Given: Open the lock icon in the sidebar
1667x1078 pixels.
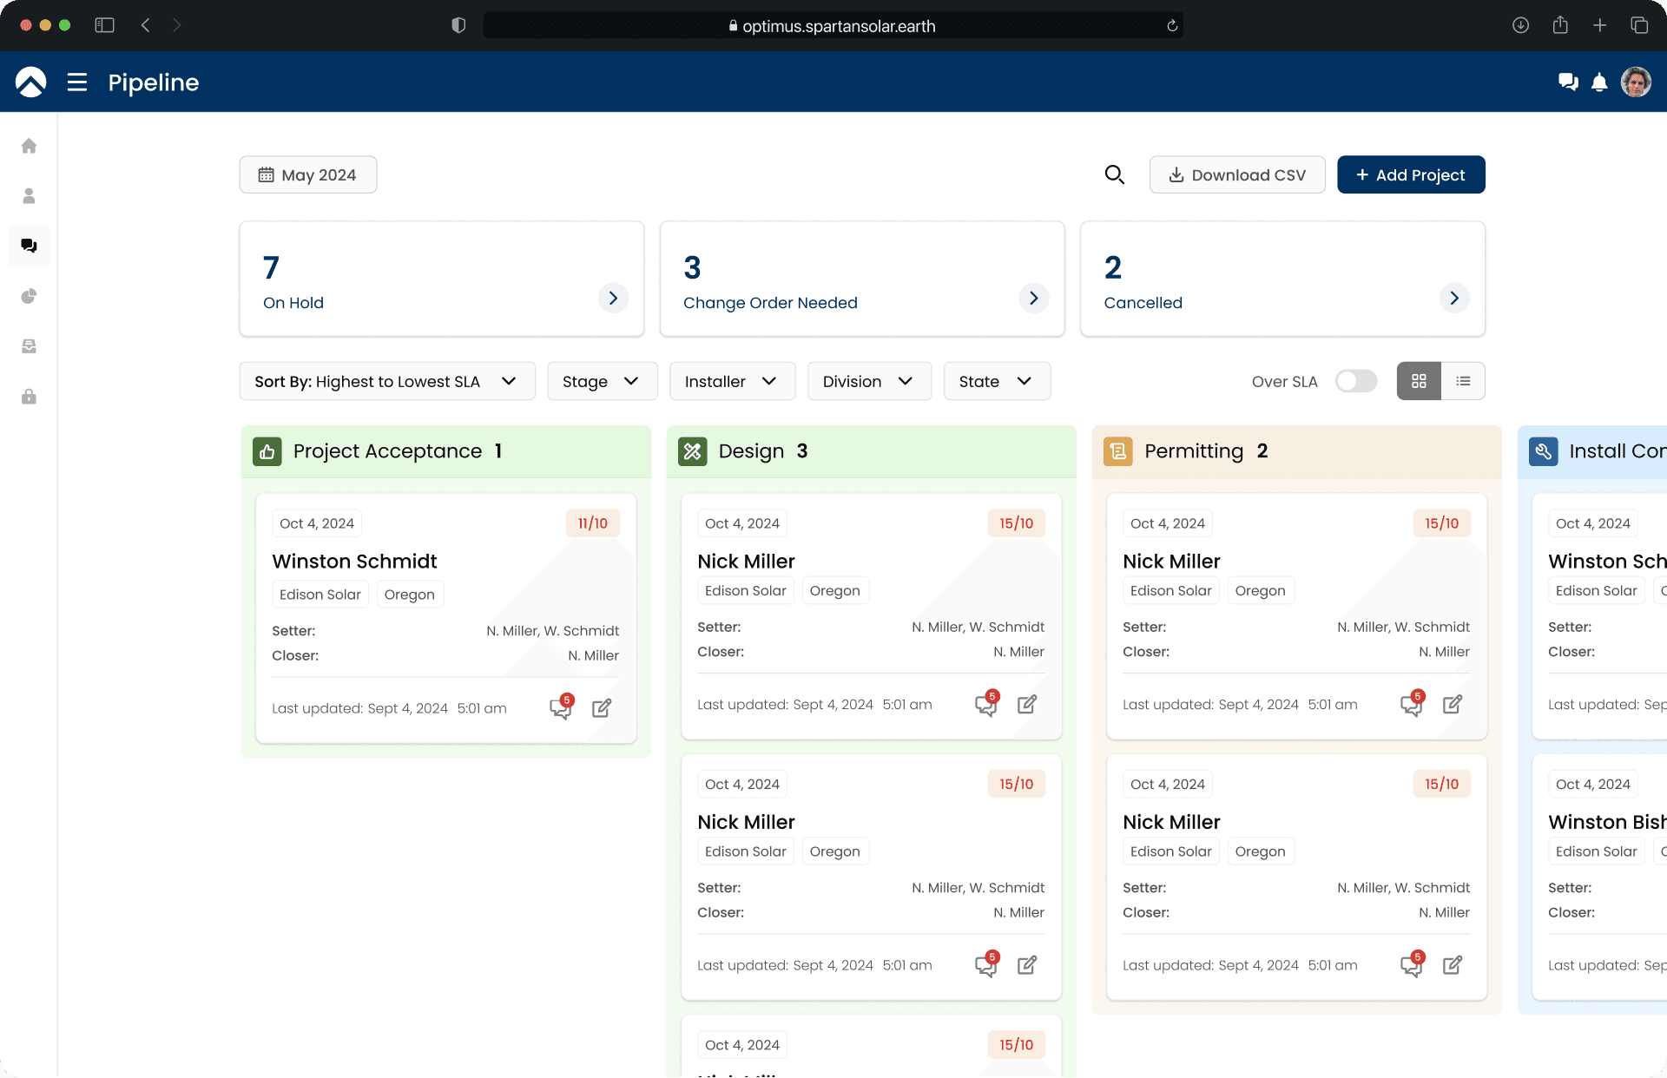Looking at the screenshot, I should coord(29,397).
